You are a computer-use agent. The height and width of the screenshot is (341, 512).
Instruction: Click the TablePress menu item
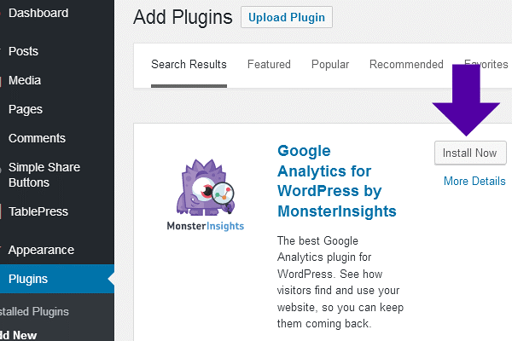tap(38, 211)
